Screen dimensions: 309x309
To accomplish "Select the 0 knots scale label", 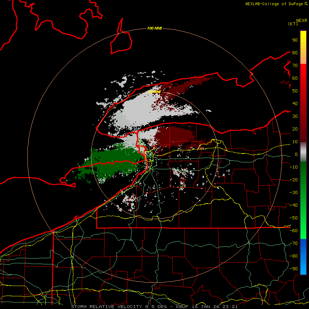I will coord(296,154).
